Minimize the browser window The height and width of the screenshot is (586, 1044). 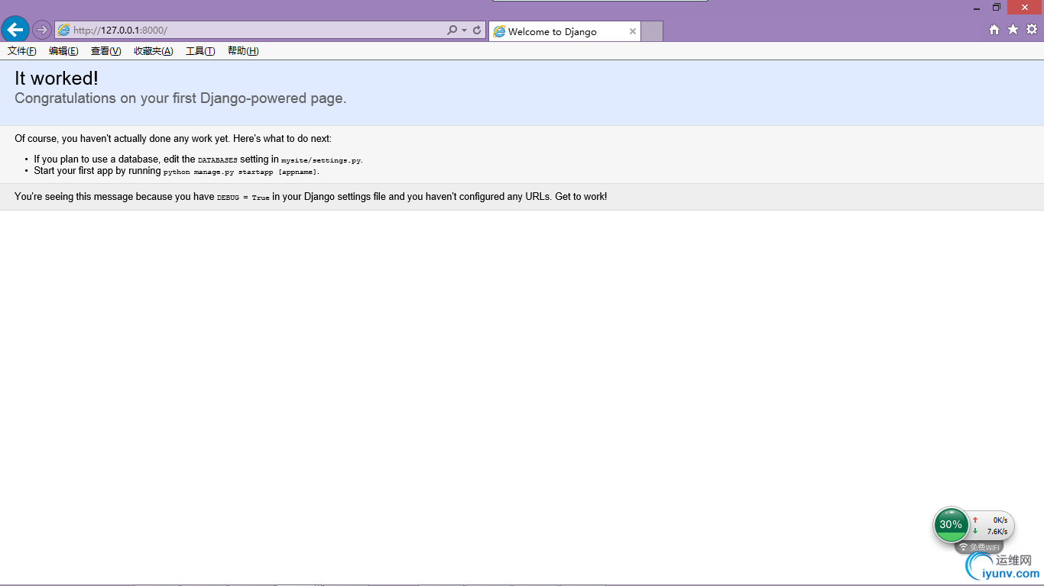pyautogui.click(x=977, y=8)
